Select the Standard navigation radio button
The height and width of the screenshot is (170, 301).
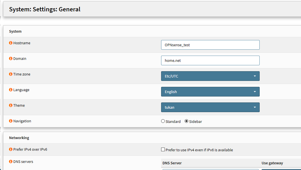tap(163, 121)
